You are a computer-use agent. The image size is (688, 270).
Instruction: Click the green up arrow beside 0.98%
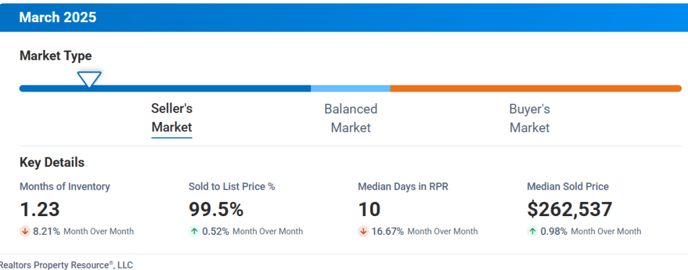tap(532, 231)
